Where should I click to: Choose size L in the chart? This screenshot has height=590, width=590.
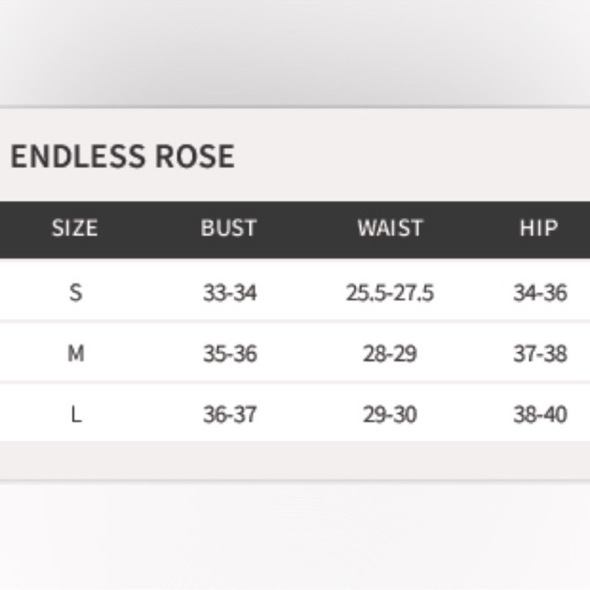tap(76, 415)
